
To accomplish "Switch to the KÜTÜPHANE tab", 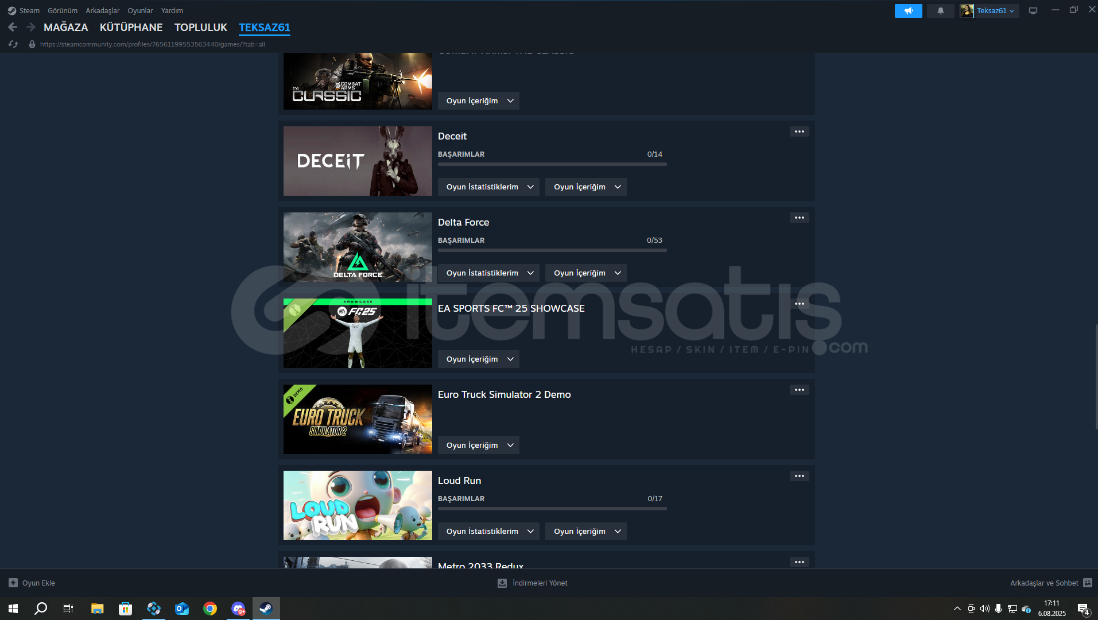I will [131, 27].
